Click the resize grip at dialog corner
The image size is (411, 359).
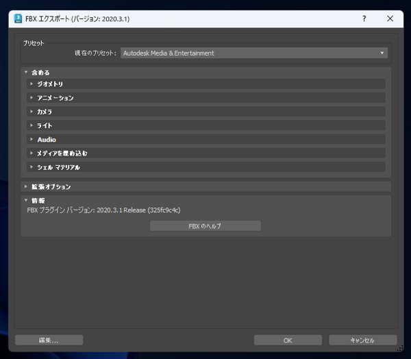400,349
